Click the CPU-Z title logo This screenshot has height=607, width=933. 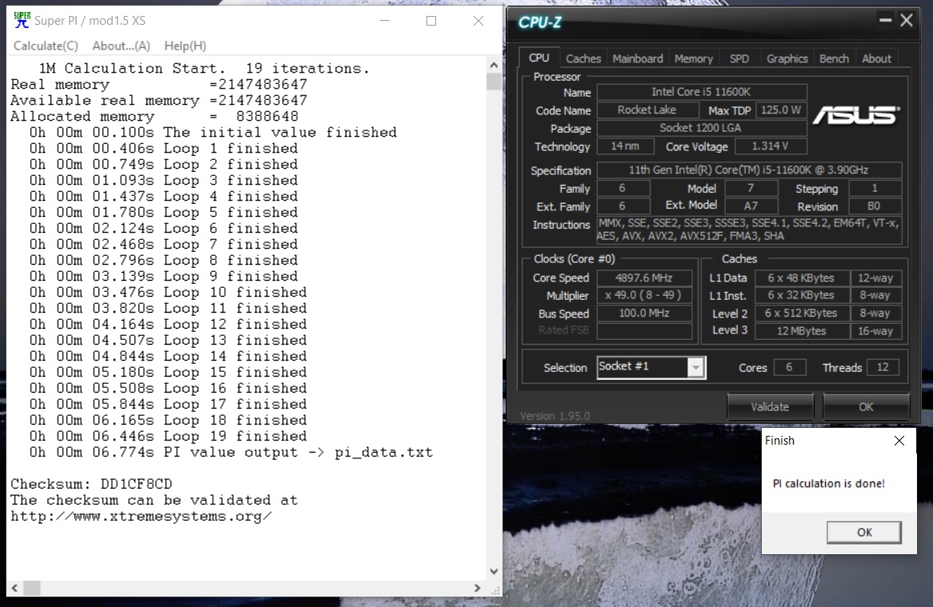click(x=539, y=22)
